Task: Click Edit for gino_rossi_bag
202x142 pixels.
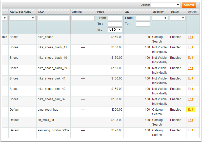Action: (190, 110)
